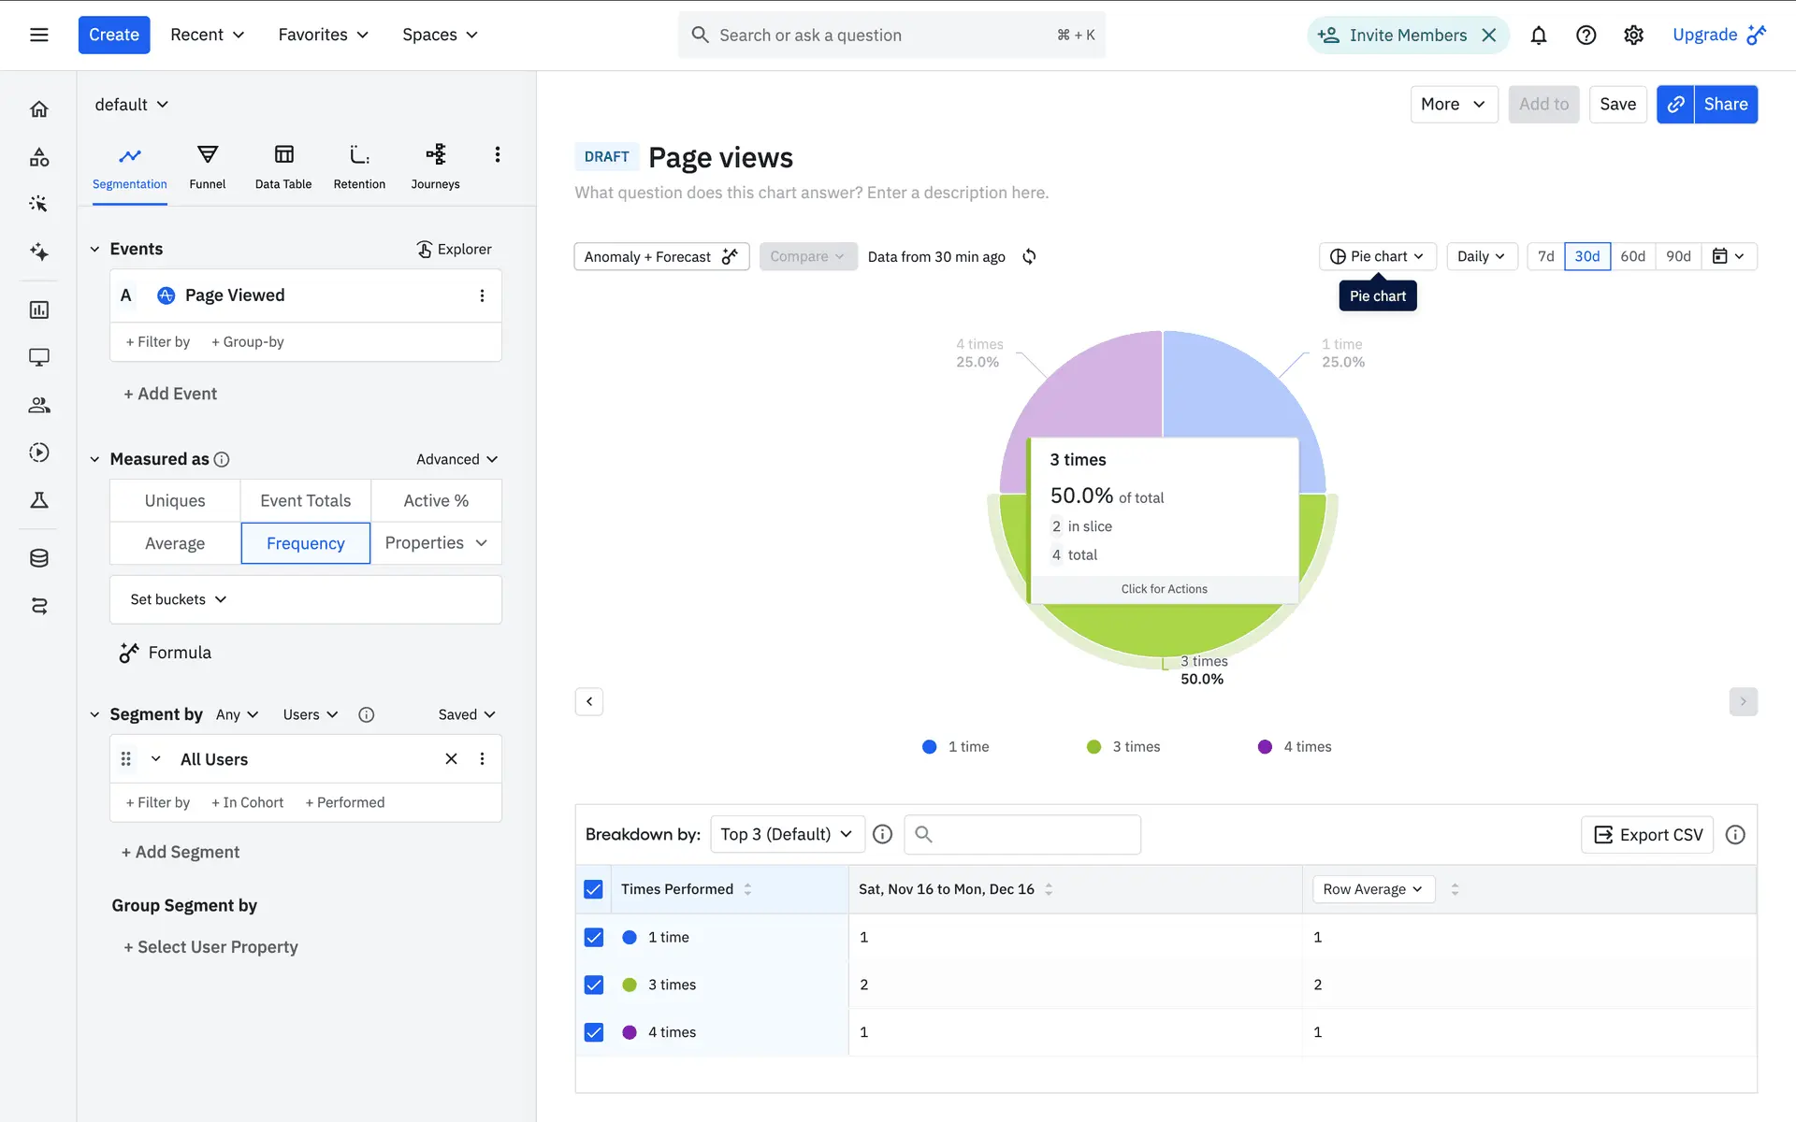Screen dimensions: 1796x1122
Task: Toggle the Times Performed header checkbox
Action: (x=594, y=889)
